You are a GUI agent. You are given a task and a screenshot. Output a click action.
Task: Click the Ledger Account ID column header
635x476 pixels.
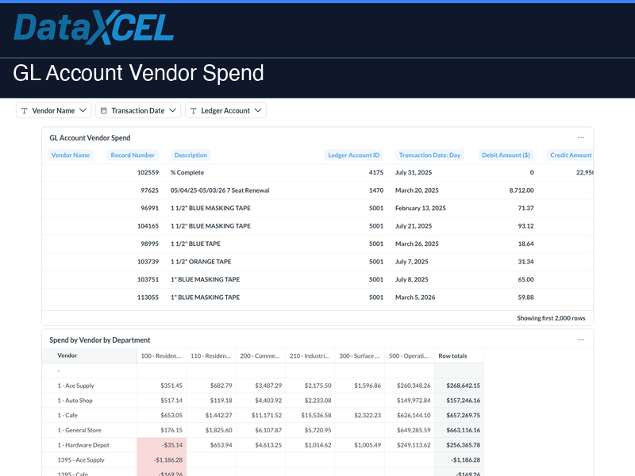[354, 155]
